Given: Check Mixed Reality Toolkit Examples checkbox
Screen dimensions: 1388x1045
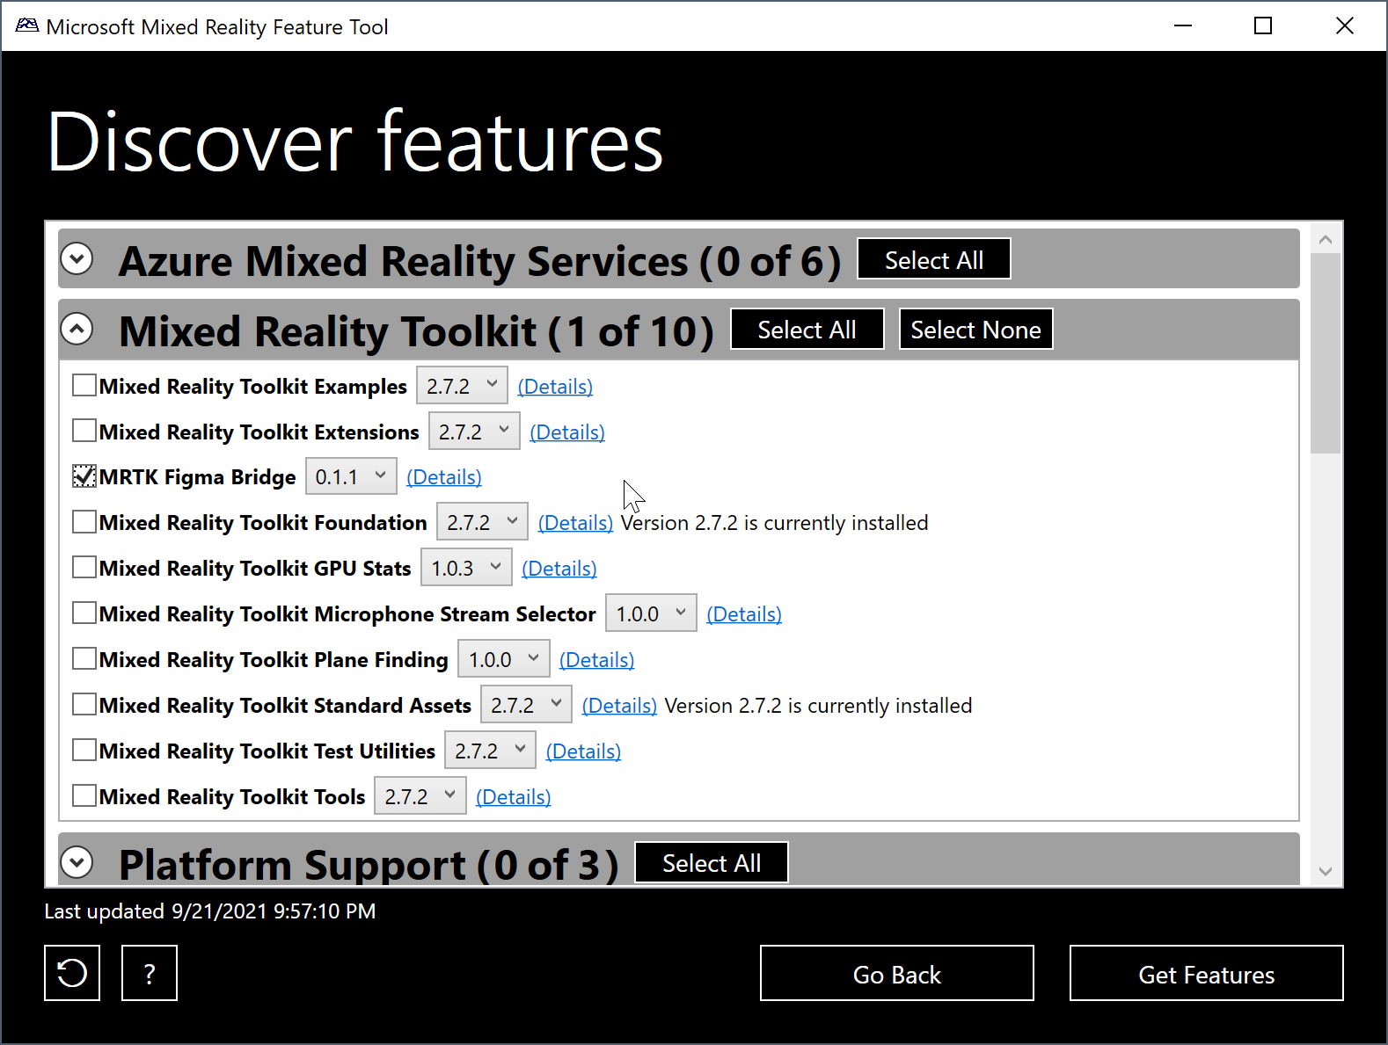Looking at the screenshot, I should point(84,386).
